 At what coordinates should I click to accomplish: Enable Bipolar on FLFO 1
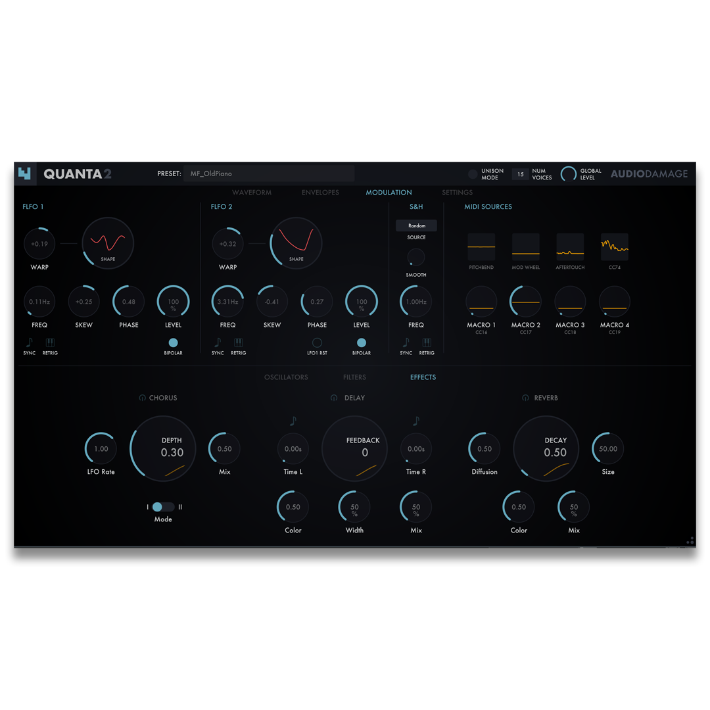[173, 343]
